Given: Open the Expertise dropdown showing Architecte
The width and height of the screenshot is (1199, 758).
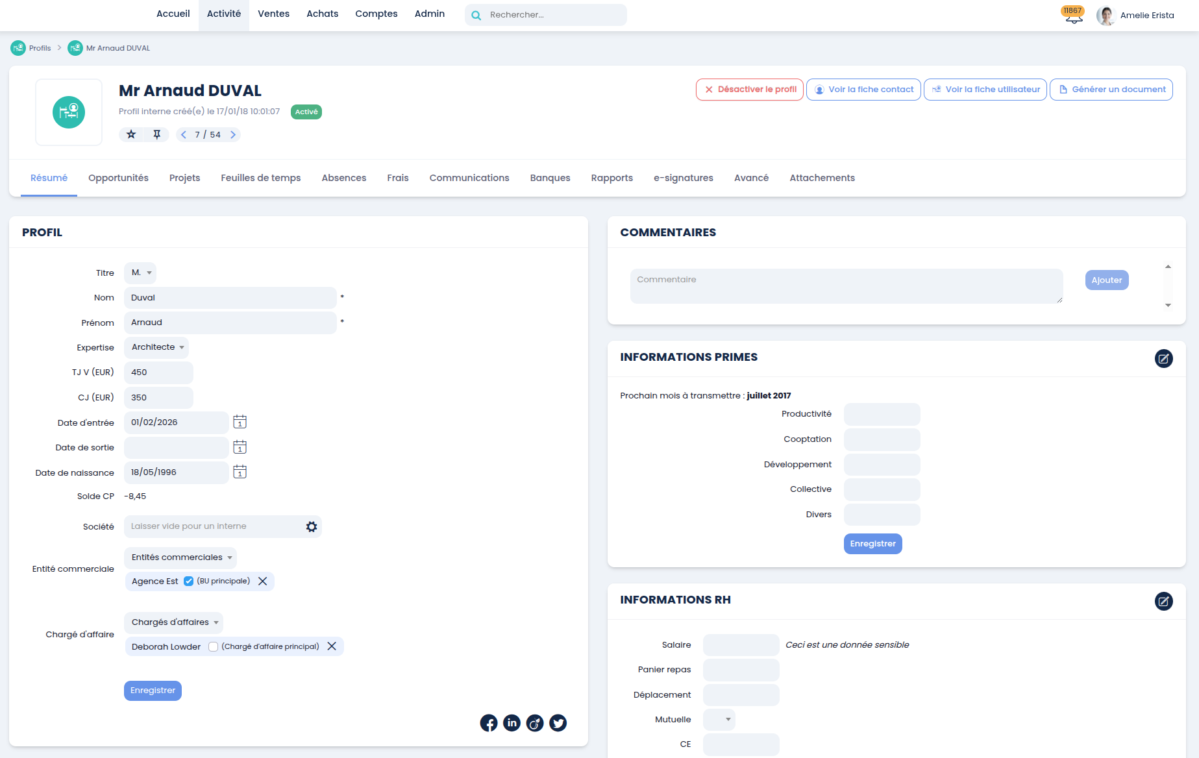Looking at the screenshot, I should pyautogui.click(x=156, y=347).
